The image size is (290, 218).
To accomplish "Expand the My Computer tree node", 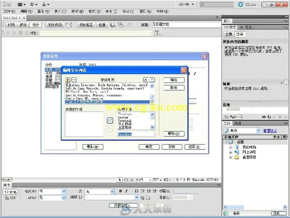I will (231, 147).
